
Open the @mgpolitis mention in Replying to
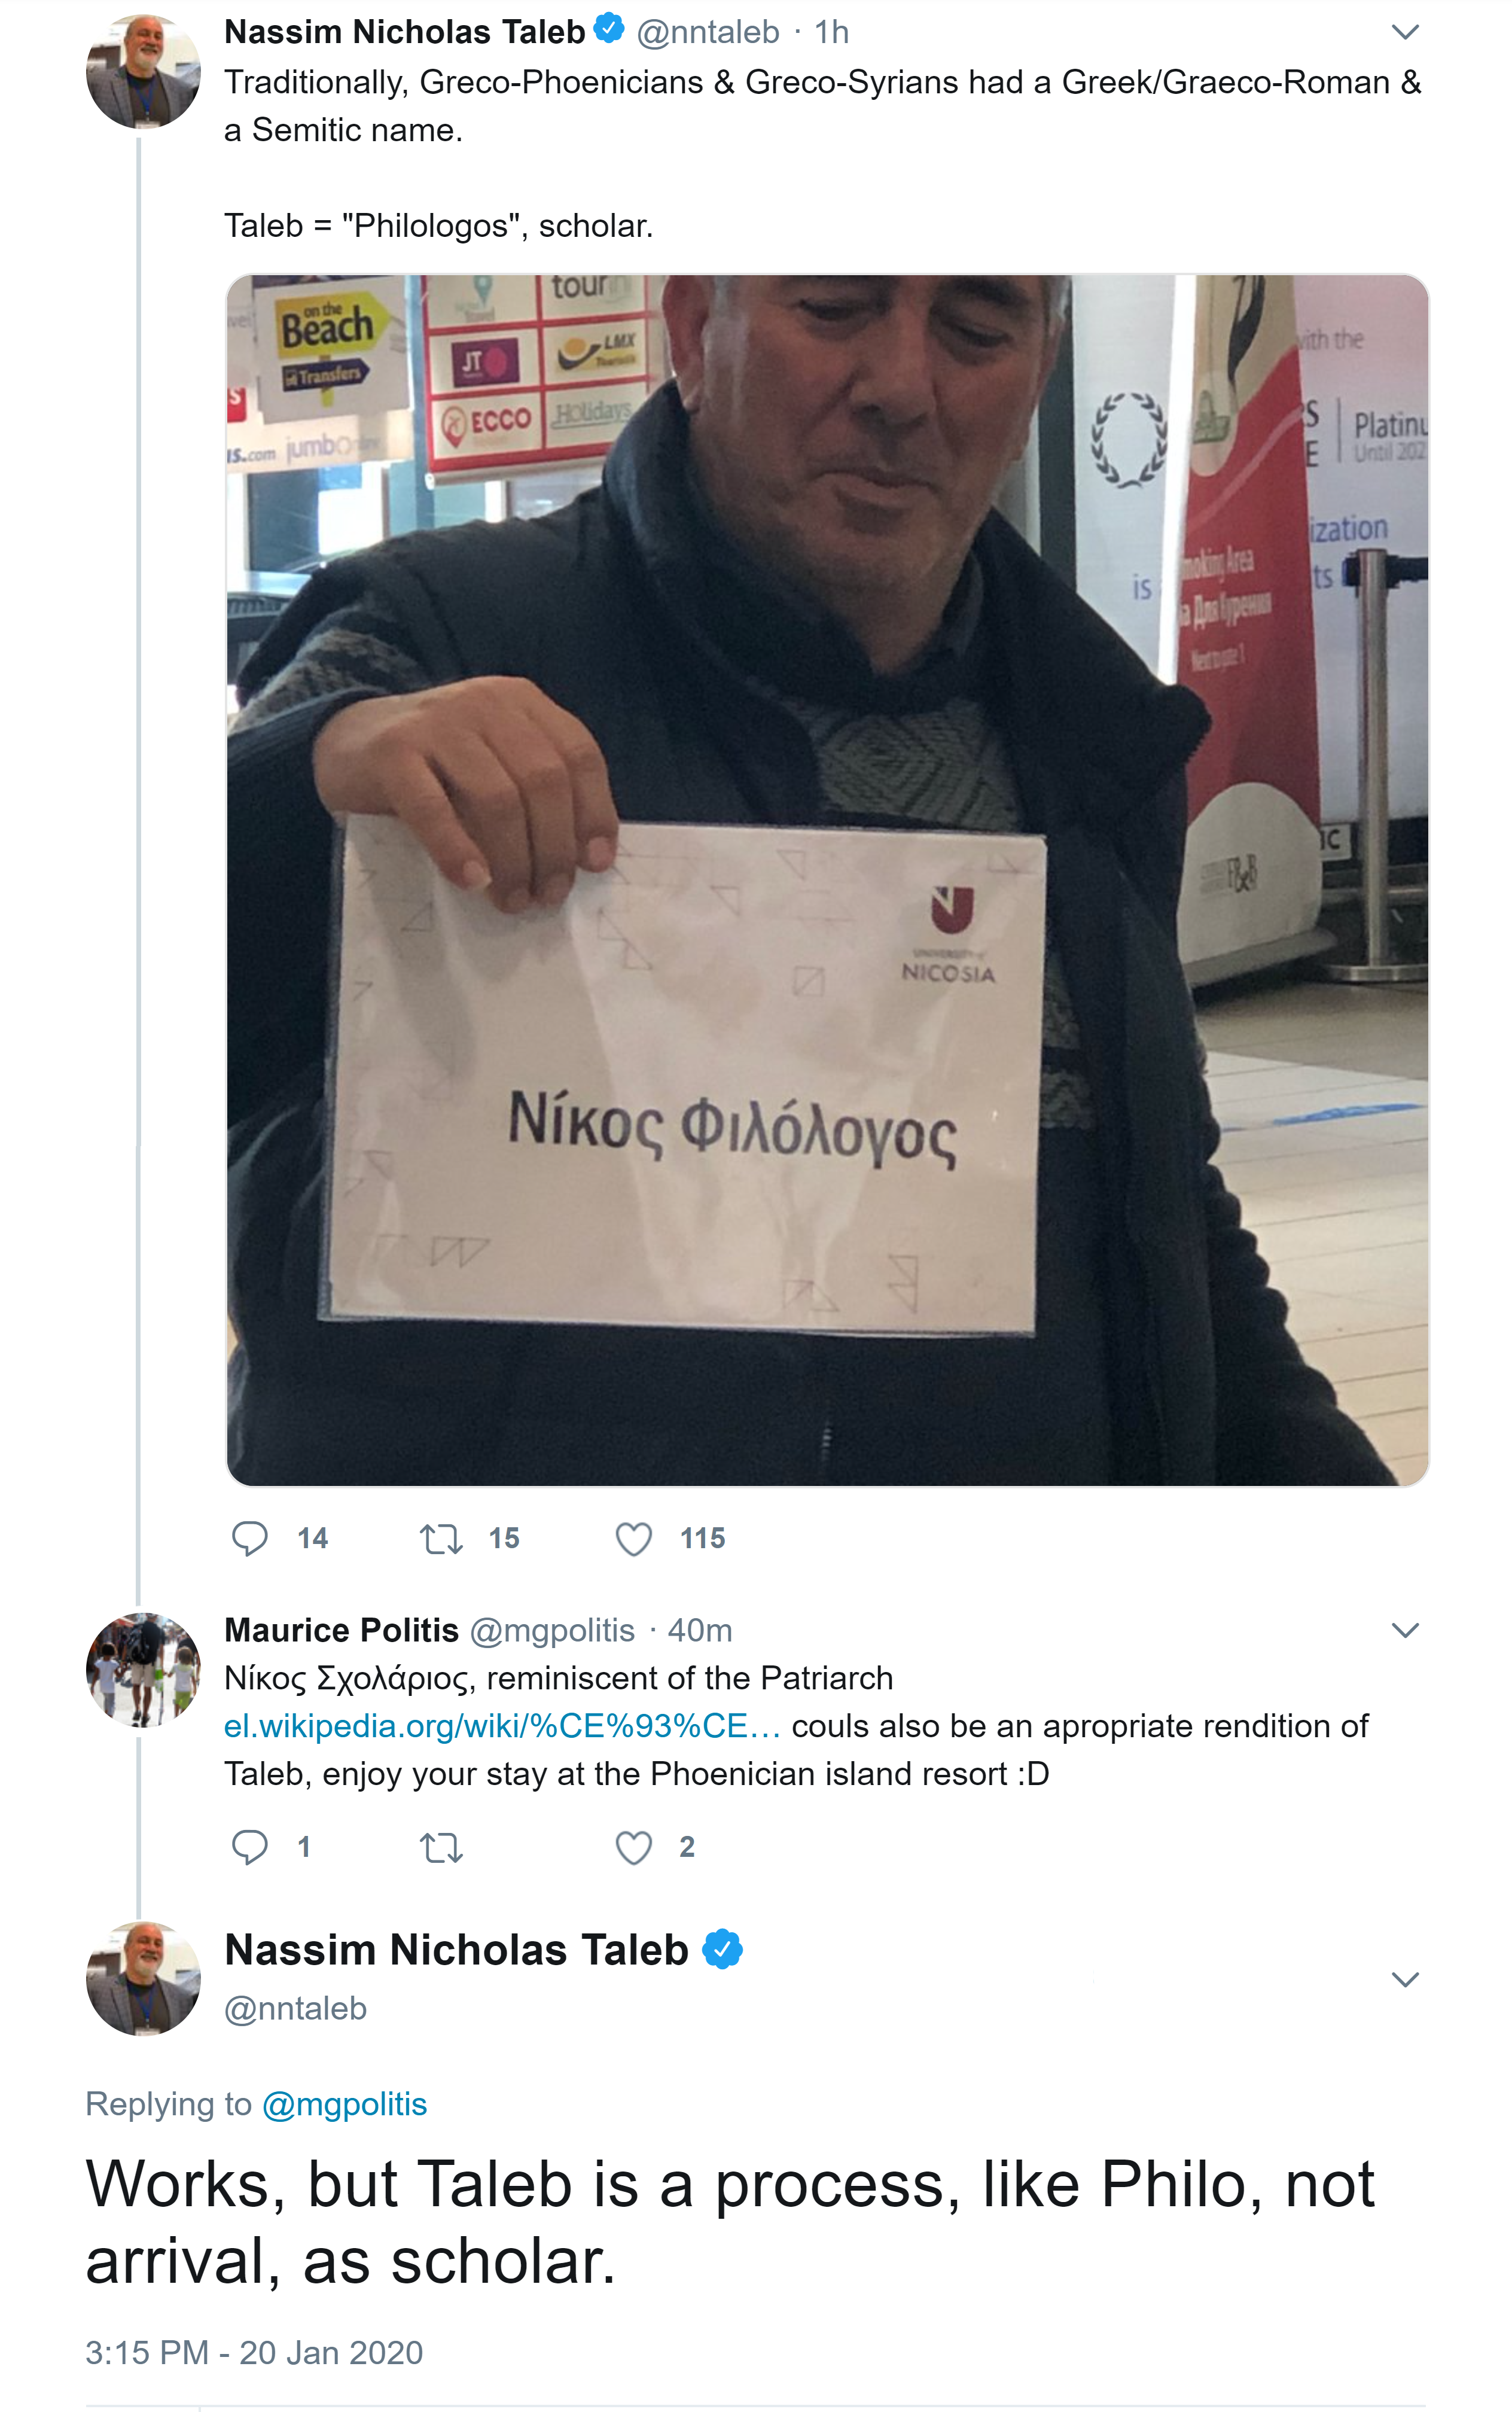point(344,2104)
